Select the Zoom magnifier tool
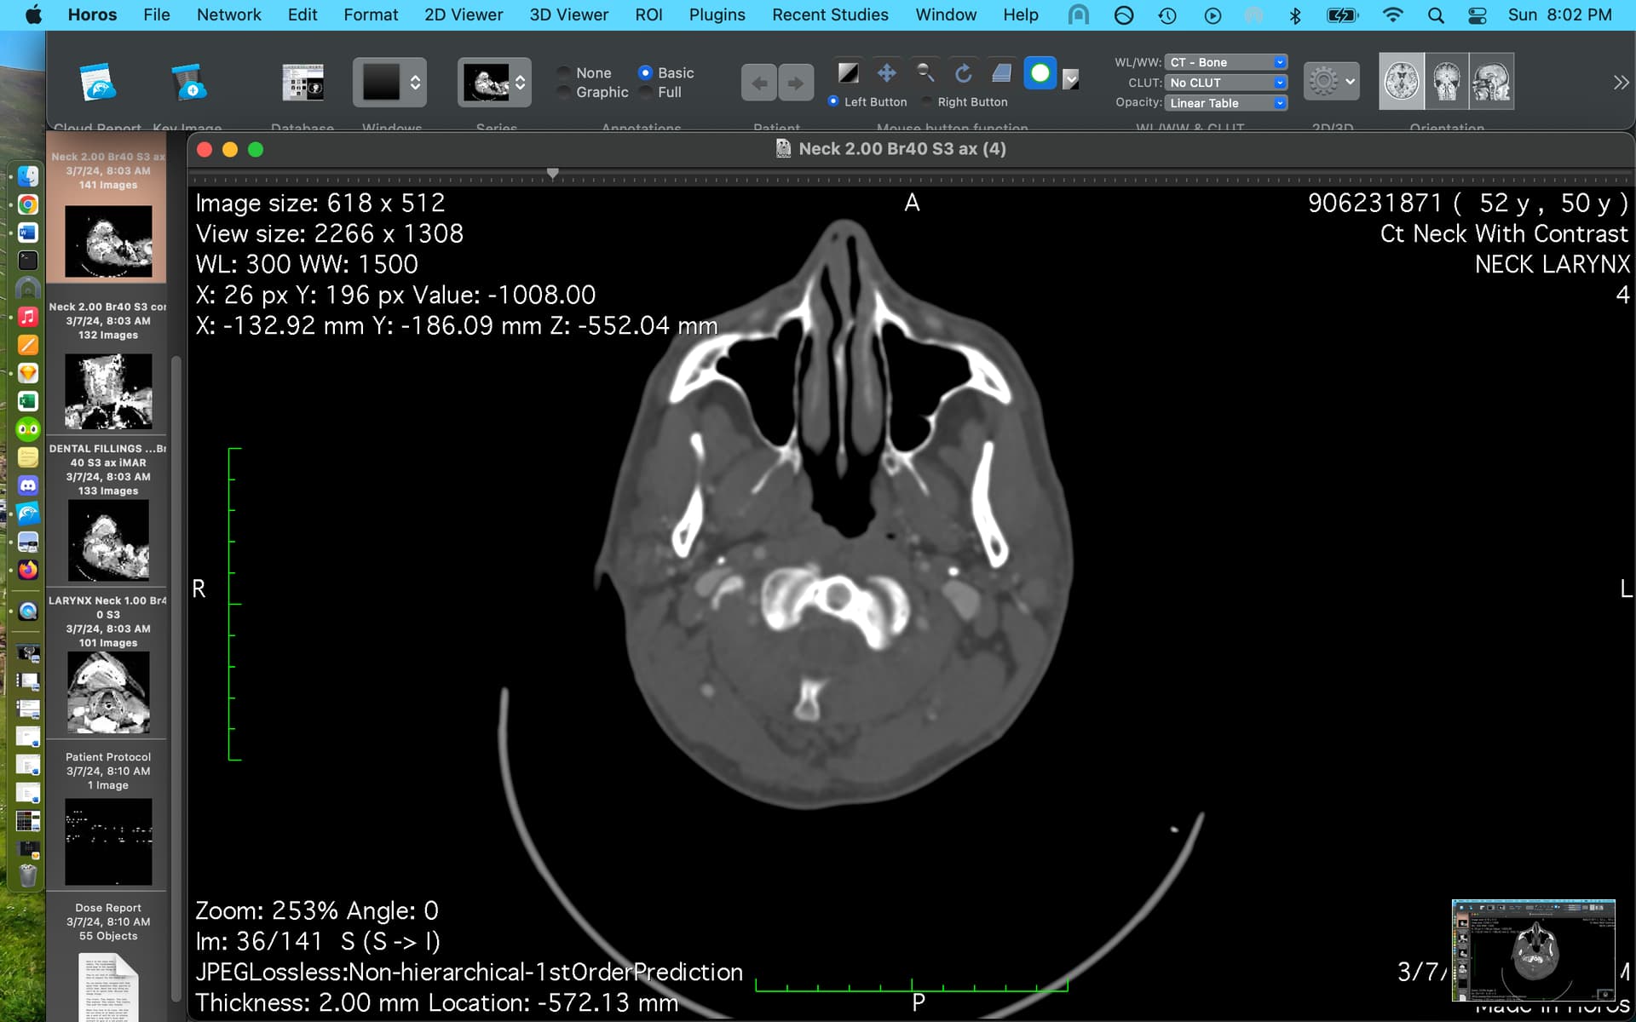The image size is (1636, 1022). (925, 73)
